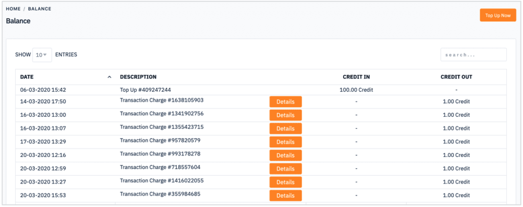Screen dimensions: 523x207
Task: Click the Top Up Now button
Action: pos(497,15)
